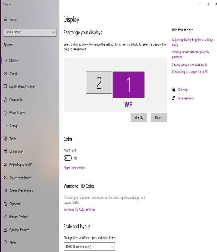Click the Remote Desktop icon
217x252 pixels.
pos(5,217)
